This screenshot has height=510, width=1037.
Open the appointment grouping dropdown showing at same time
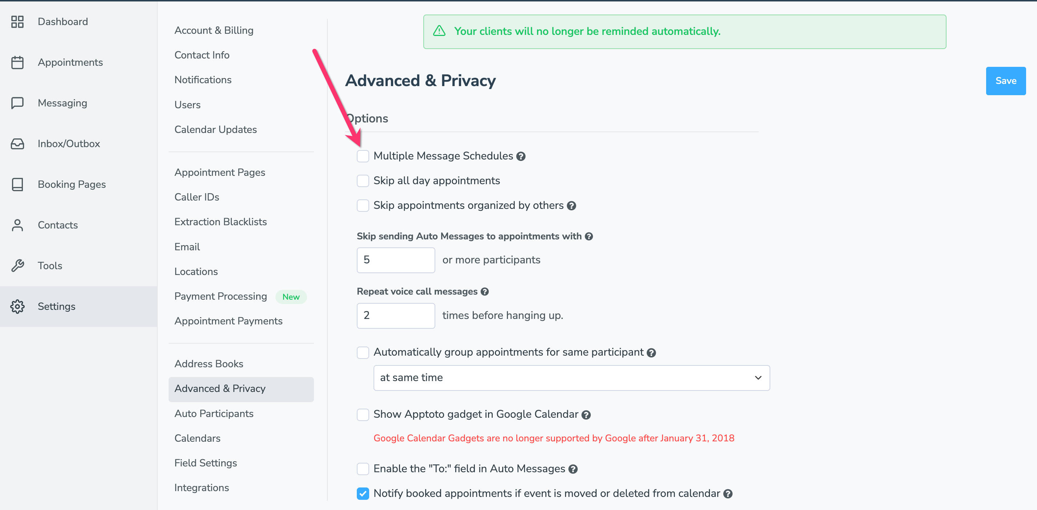(571, 377)
